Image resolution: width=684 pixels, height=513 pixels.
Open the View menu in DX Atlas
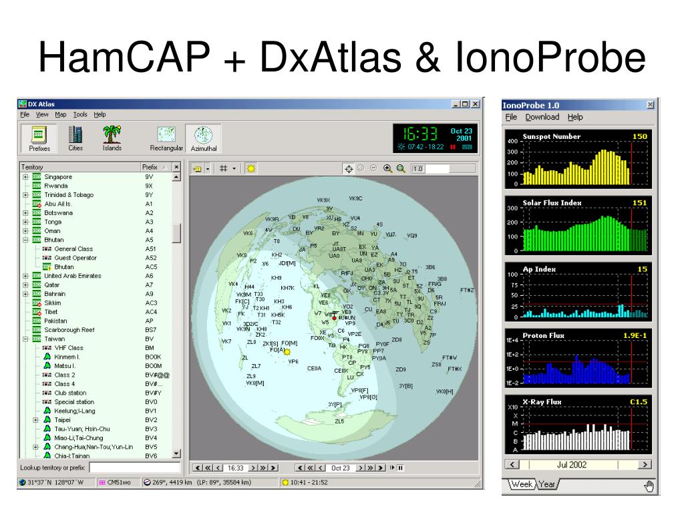[x=42, y=115]
